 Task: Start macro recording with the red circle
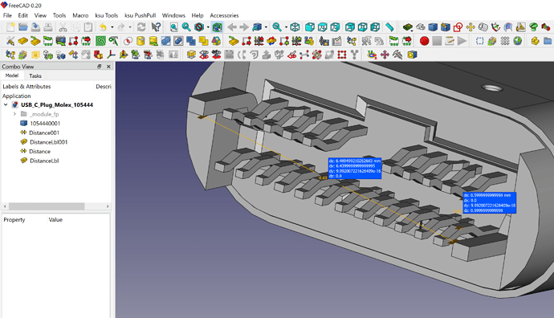425,41
